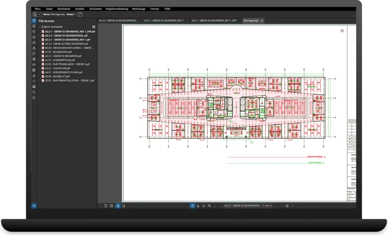Toggle horizontal split view in bottom bar
388x235 pixels.
[112, 206]
